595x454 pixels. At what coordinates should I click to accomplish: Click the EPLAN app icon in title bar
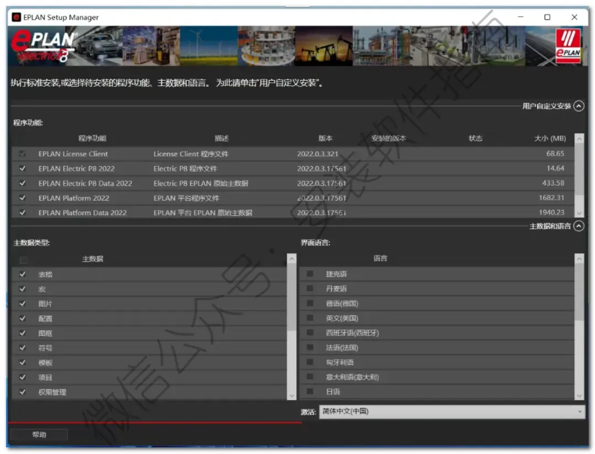tap(17, 17)
